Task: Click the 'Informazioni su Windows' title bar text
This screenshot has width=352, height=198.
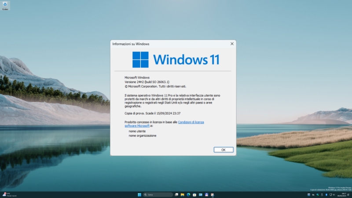Action: point(131,44)
